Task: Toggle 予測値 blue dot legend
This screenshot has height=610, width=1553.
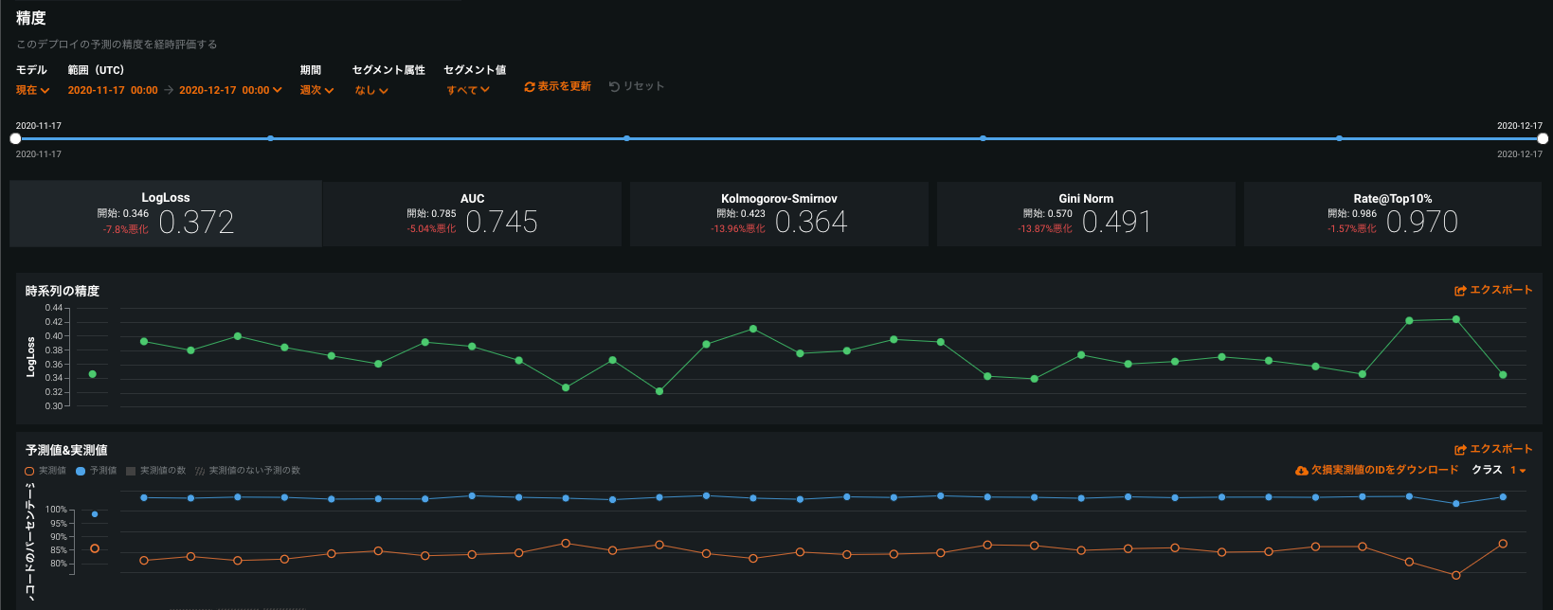Action: [x=81, y=471]
